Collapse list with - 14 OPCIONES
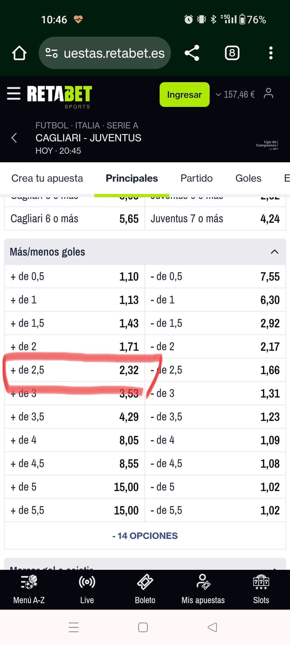This screenshot has height=645, width=290. pos(145,536)
